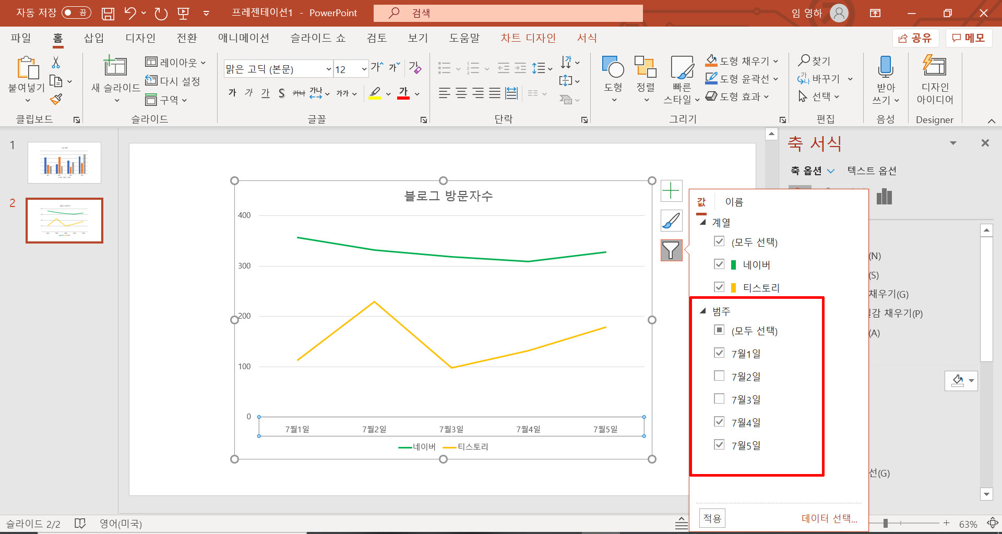Switch to the 삽입 ribbon tab
Image resolution: width=1002 pixels, height=534 pixels.
(x=94, y=38)
